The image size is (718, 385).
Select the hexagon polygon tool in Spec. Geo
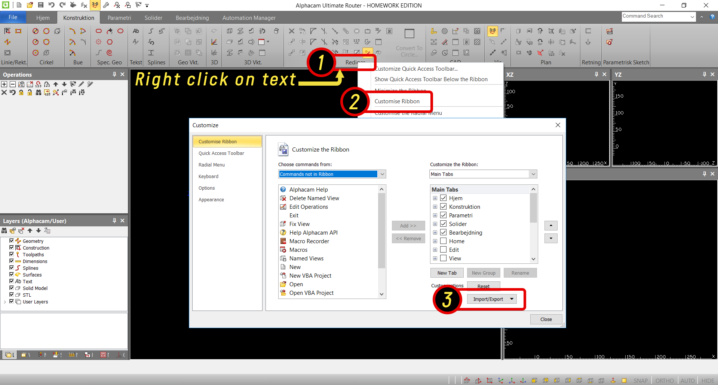pos(110,42)
